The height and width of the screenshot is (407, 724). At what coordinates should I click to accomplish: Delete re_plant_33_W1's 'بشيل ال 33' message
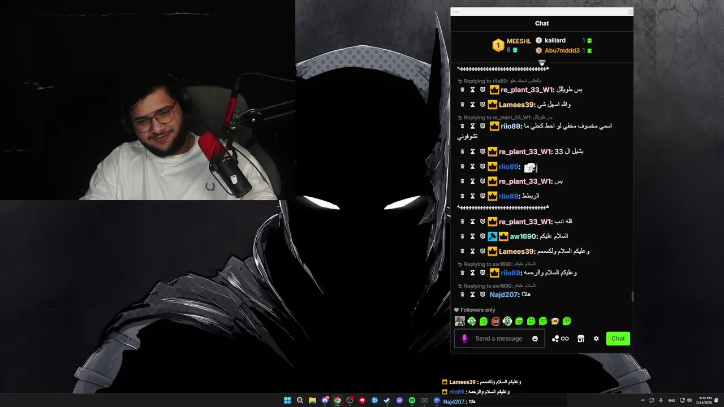point(462,151)
